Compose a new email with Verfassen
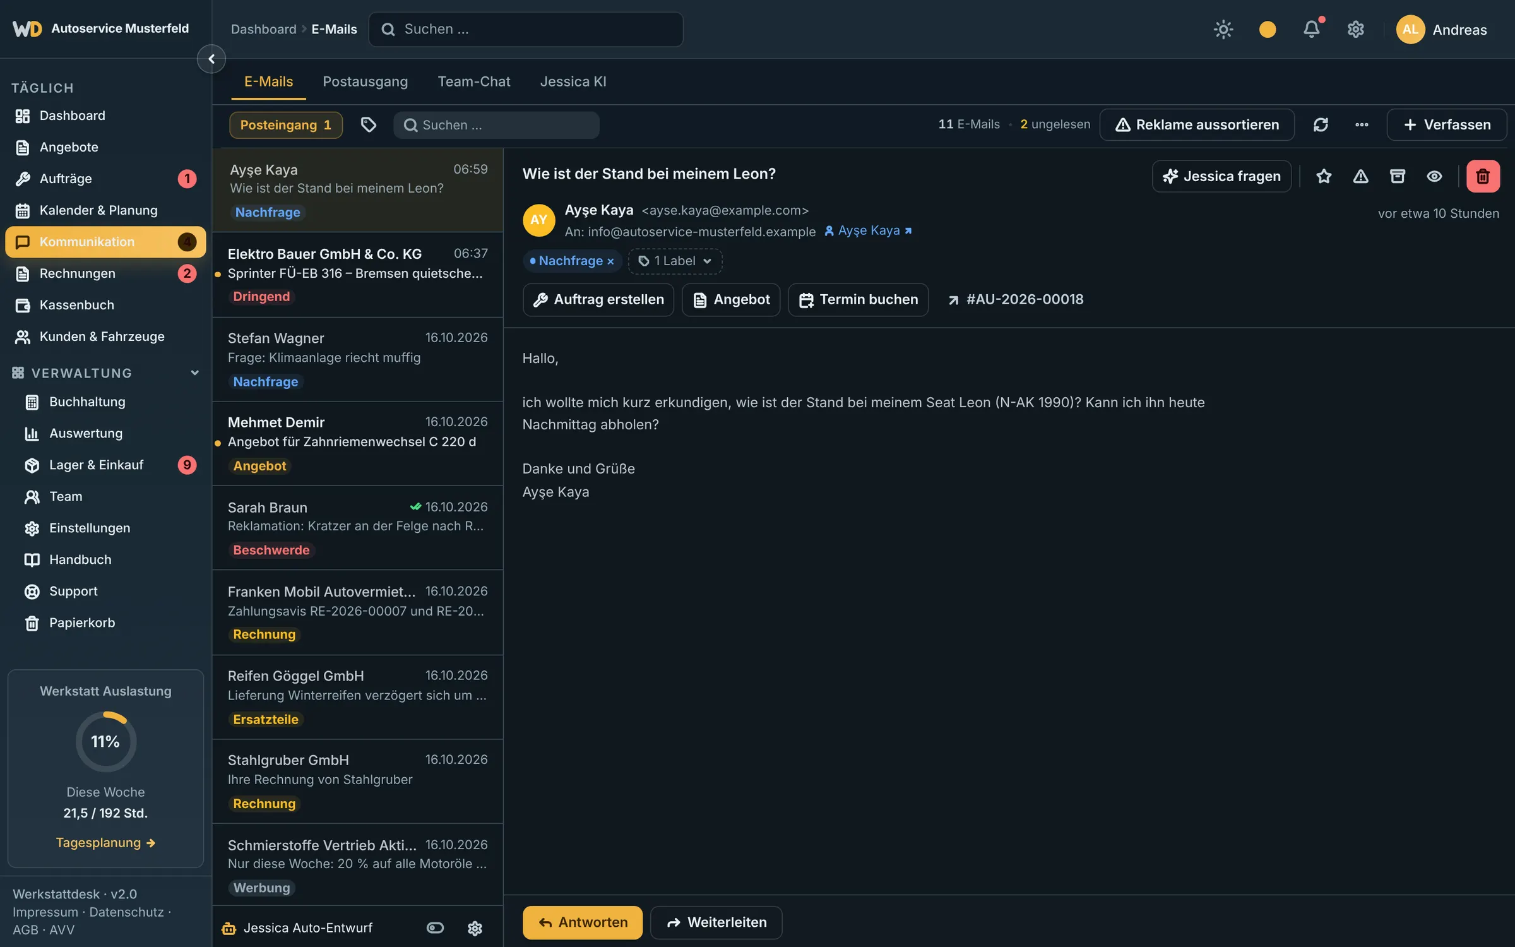The height and width of the screenshot is (947, 1515). pos(1447,125)
